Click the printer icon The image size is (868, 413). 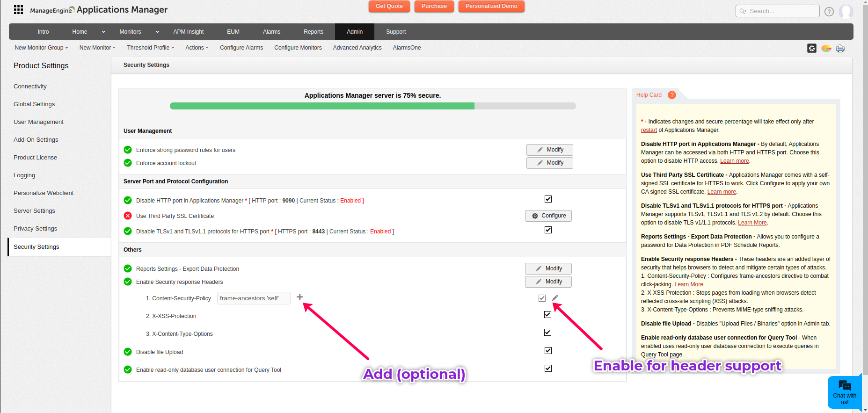coord(840,49)
